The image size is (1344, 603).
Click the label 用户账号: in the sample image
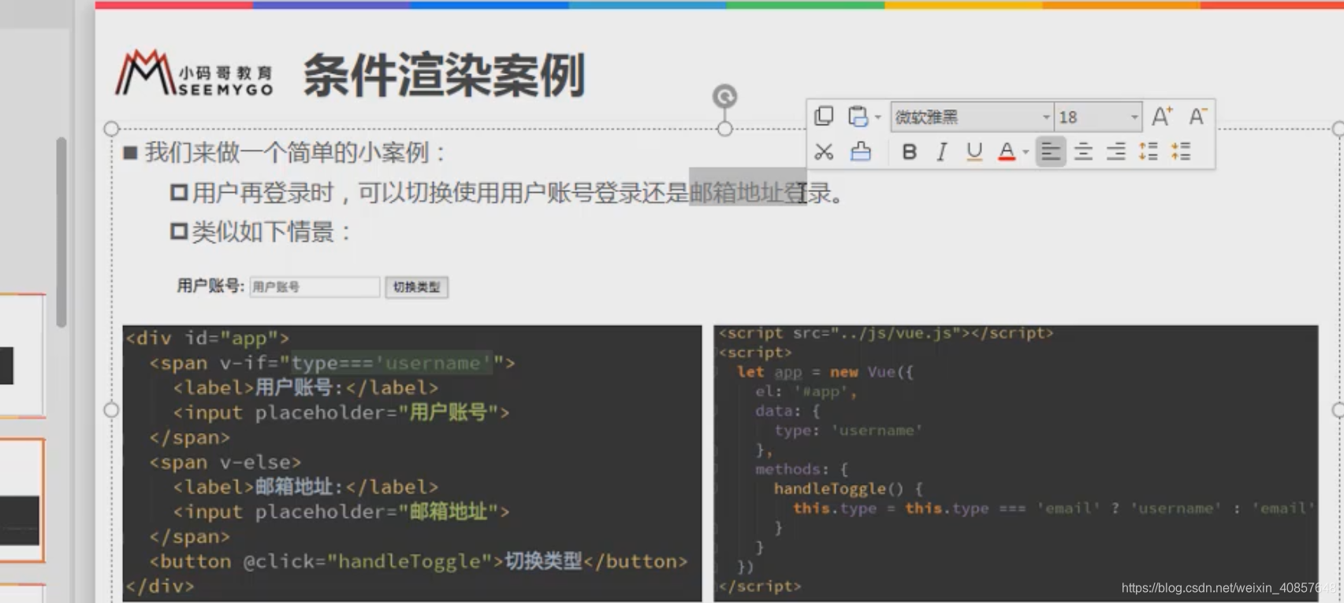(210, 286)
